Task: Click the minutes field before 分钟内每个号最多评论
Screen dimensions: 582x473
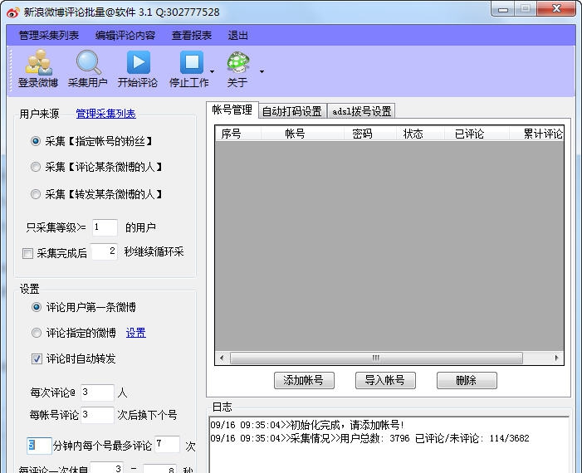Action: pos(39,445)
